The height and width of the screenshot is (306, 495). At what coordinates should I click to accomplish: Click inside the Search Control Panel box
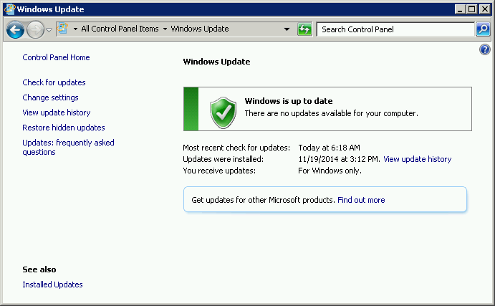[x=394, y=29]
